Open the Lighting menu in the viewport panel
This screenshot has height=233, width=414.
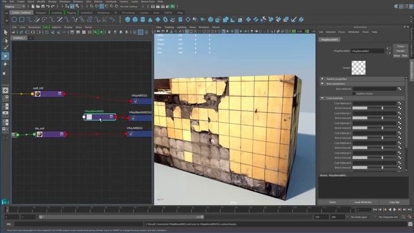[x=182, y=27]
